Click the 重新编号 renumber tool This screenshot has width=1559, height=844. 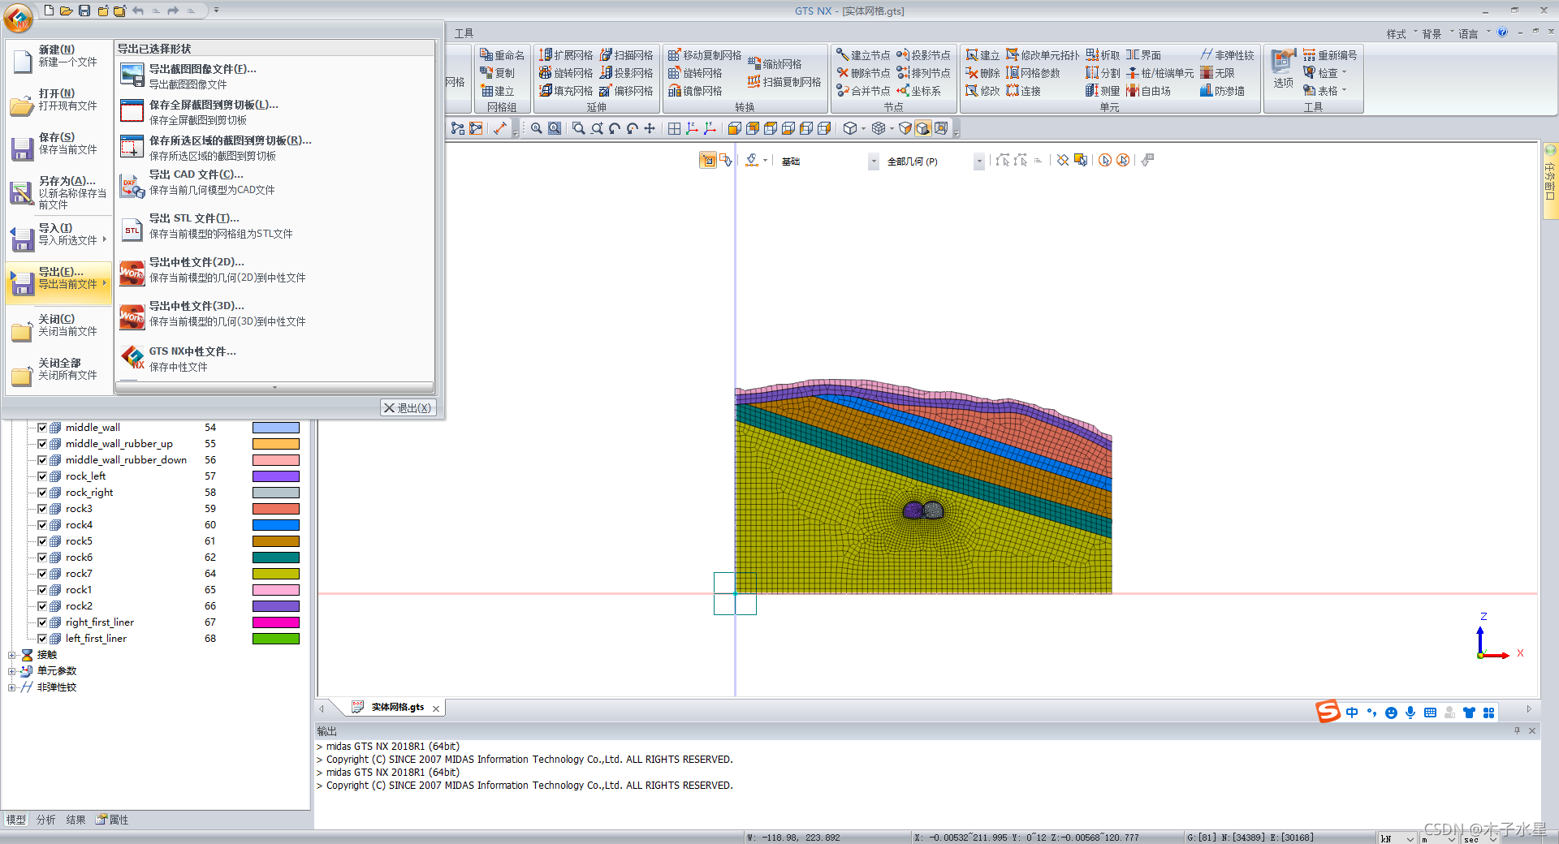pyautogui.click(x=1330, y=55)
